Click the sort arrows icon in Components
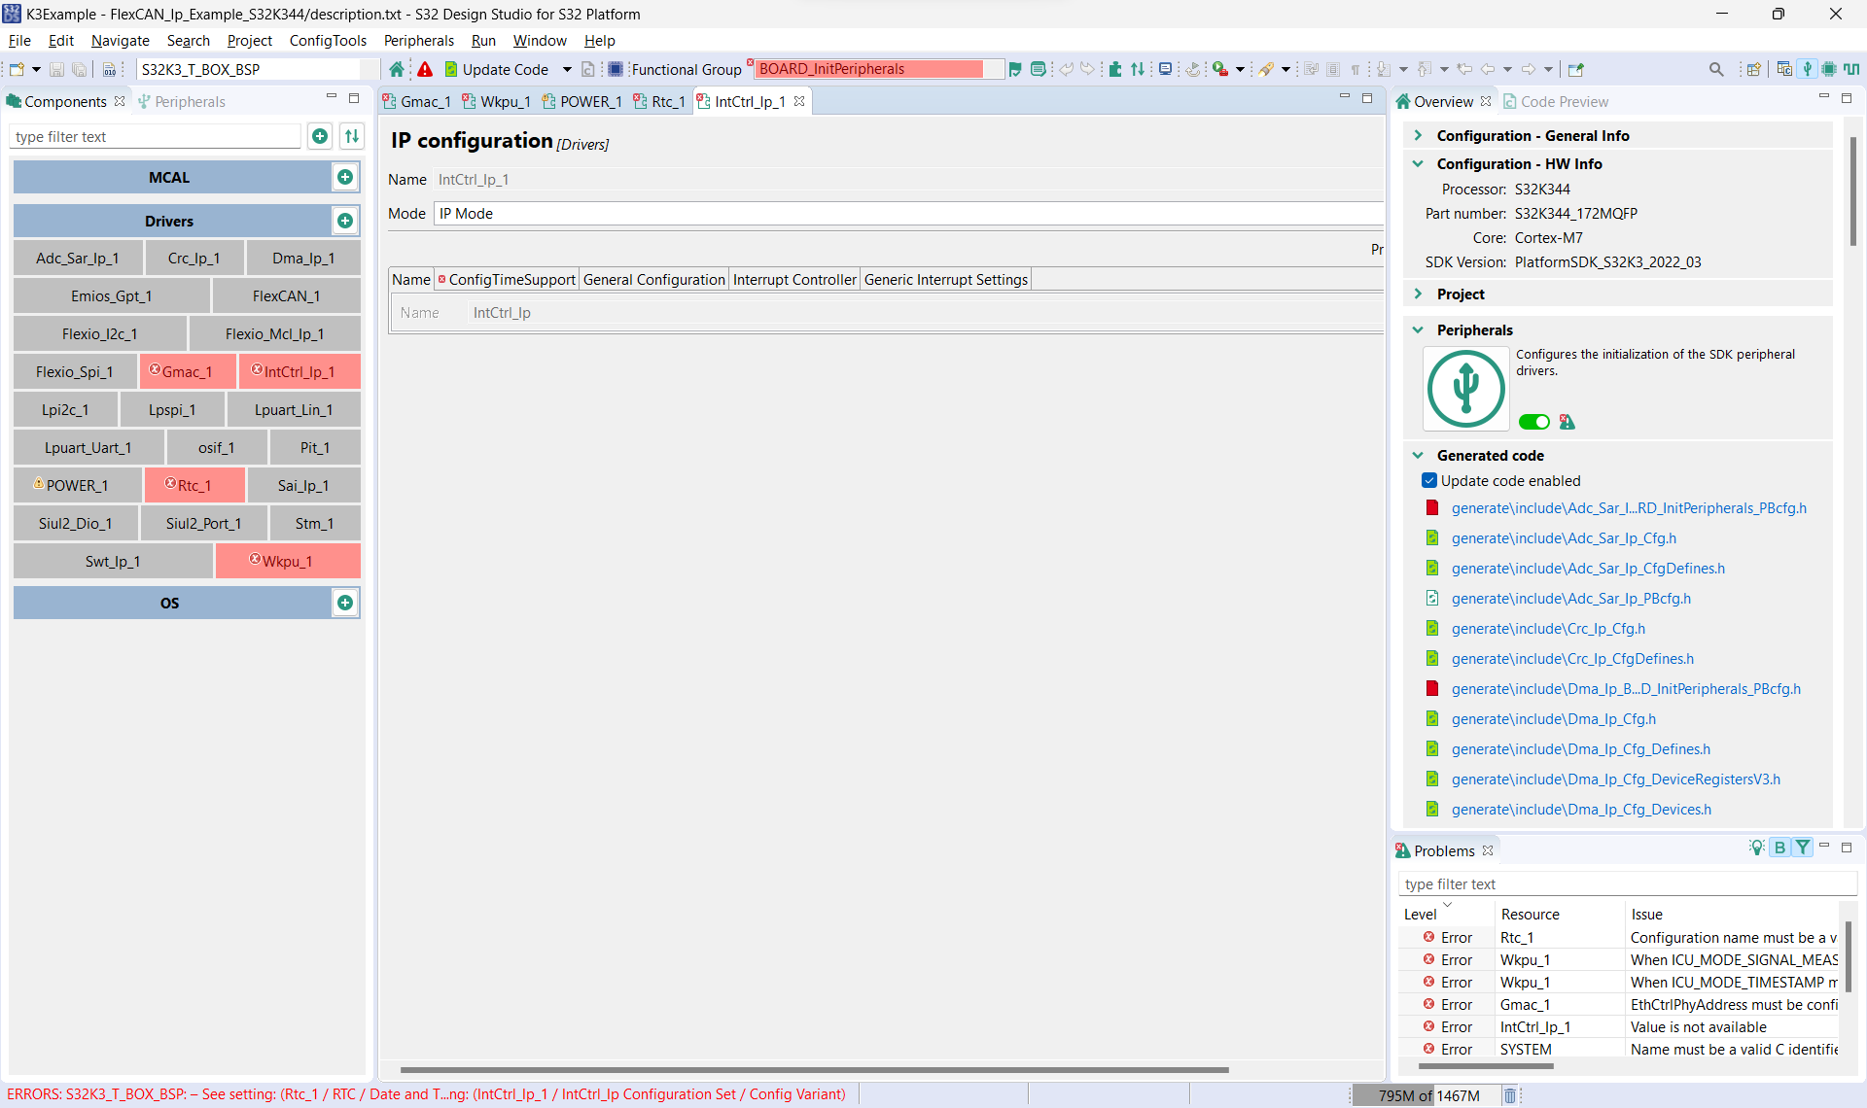The height and width of the screenshot is (1108, 1867). (x=352, y=136)
